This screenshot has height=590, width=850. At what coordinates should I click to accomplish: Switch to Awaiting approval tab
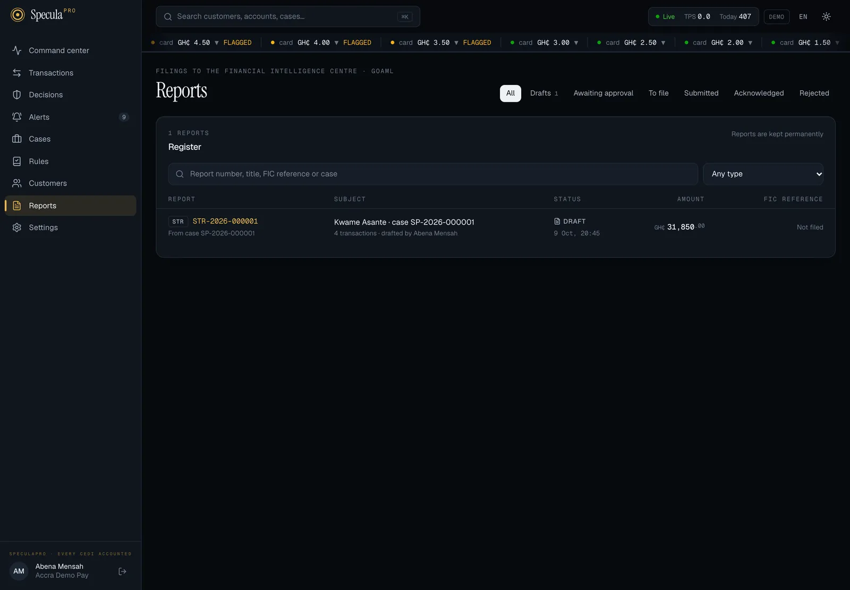[x=603, y=93]
